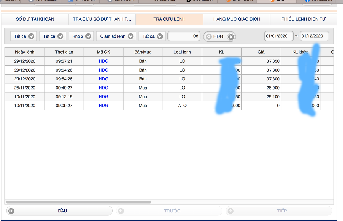The image size is (343, 221).
Task: Open the Khớp status dropdown
Action: coord(81,36)
